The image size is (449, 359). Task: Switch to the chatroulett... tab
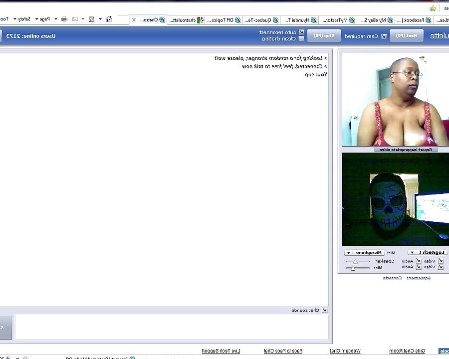(x=186, y=20)
